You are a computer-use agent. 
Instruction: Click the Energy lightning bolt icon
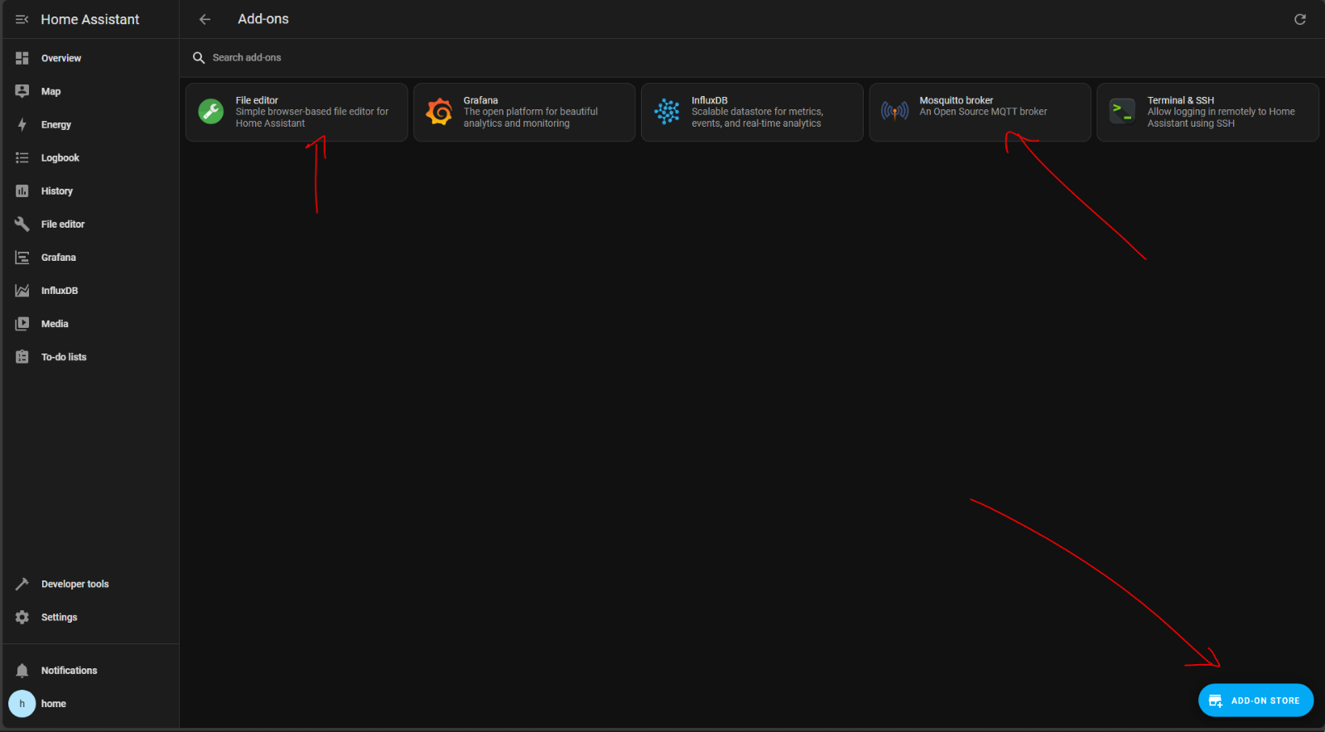pyautogui.click(x=22, y=124)
